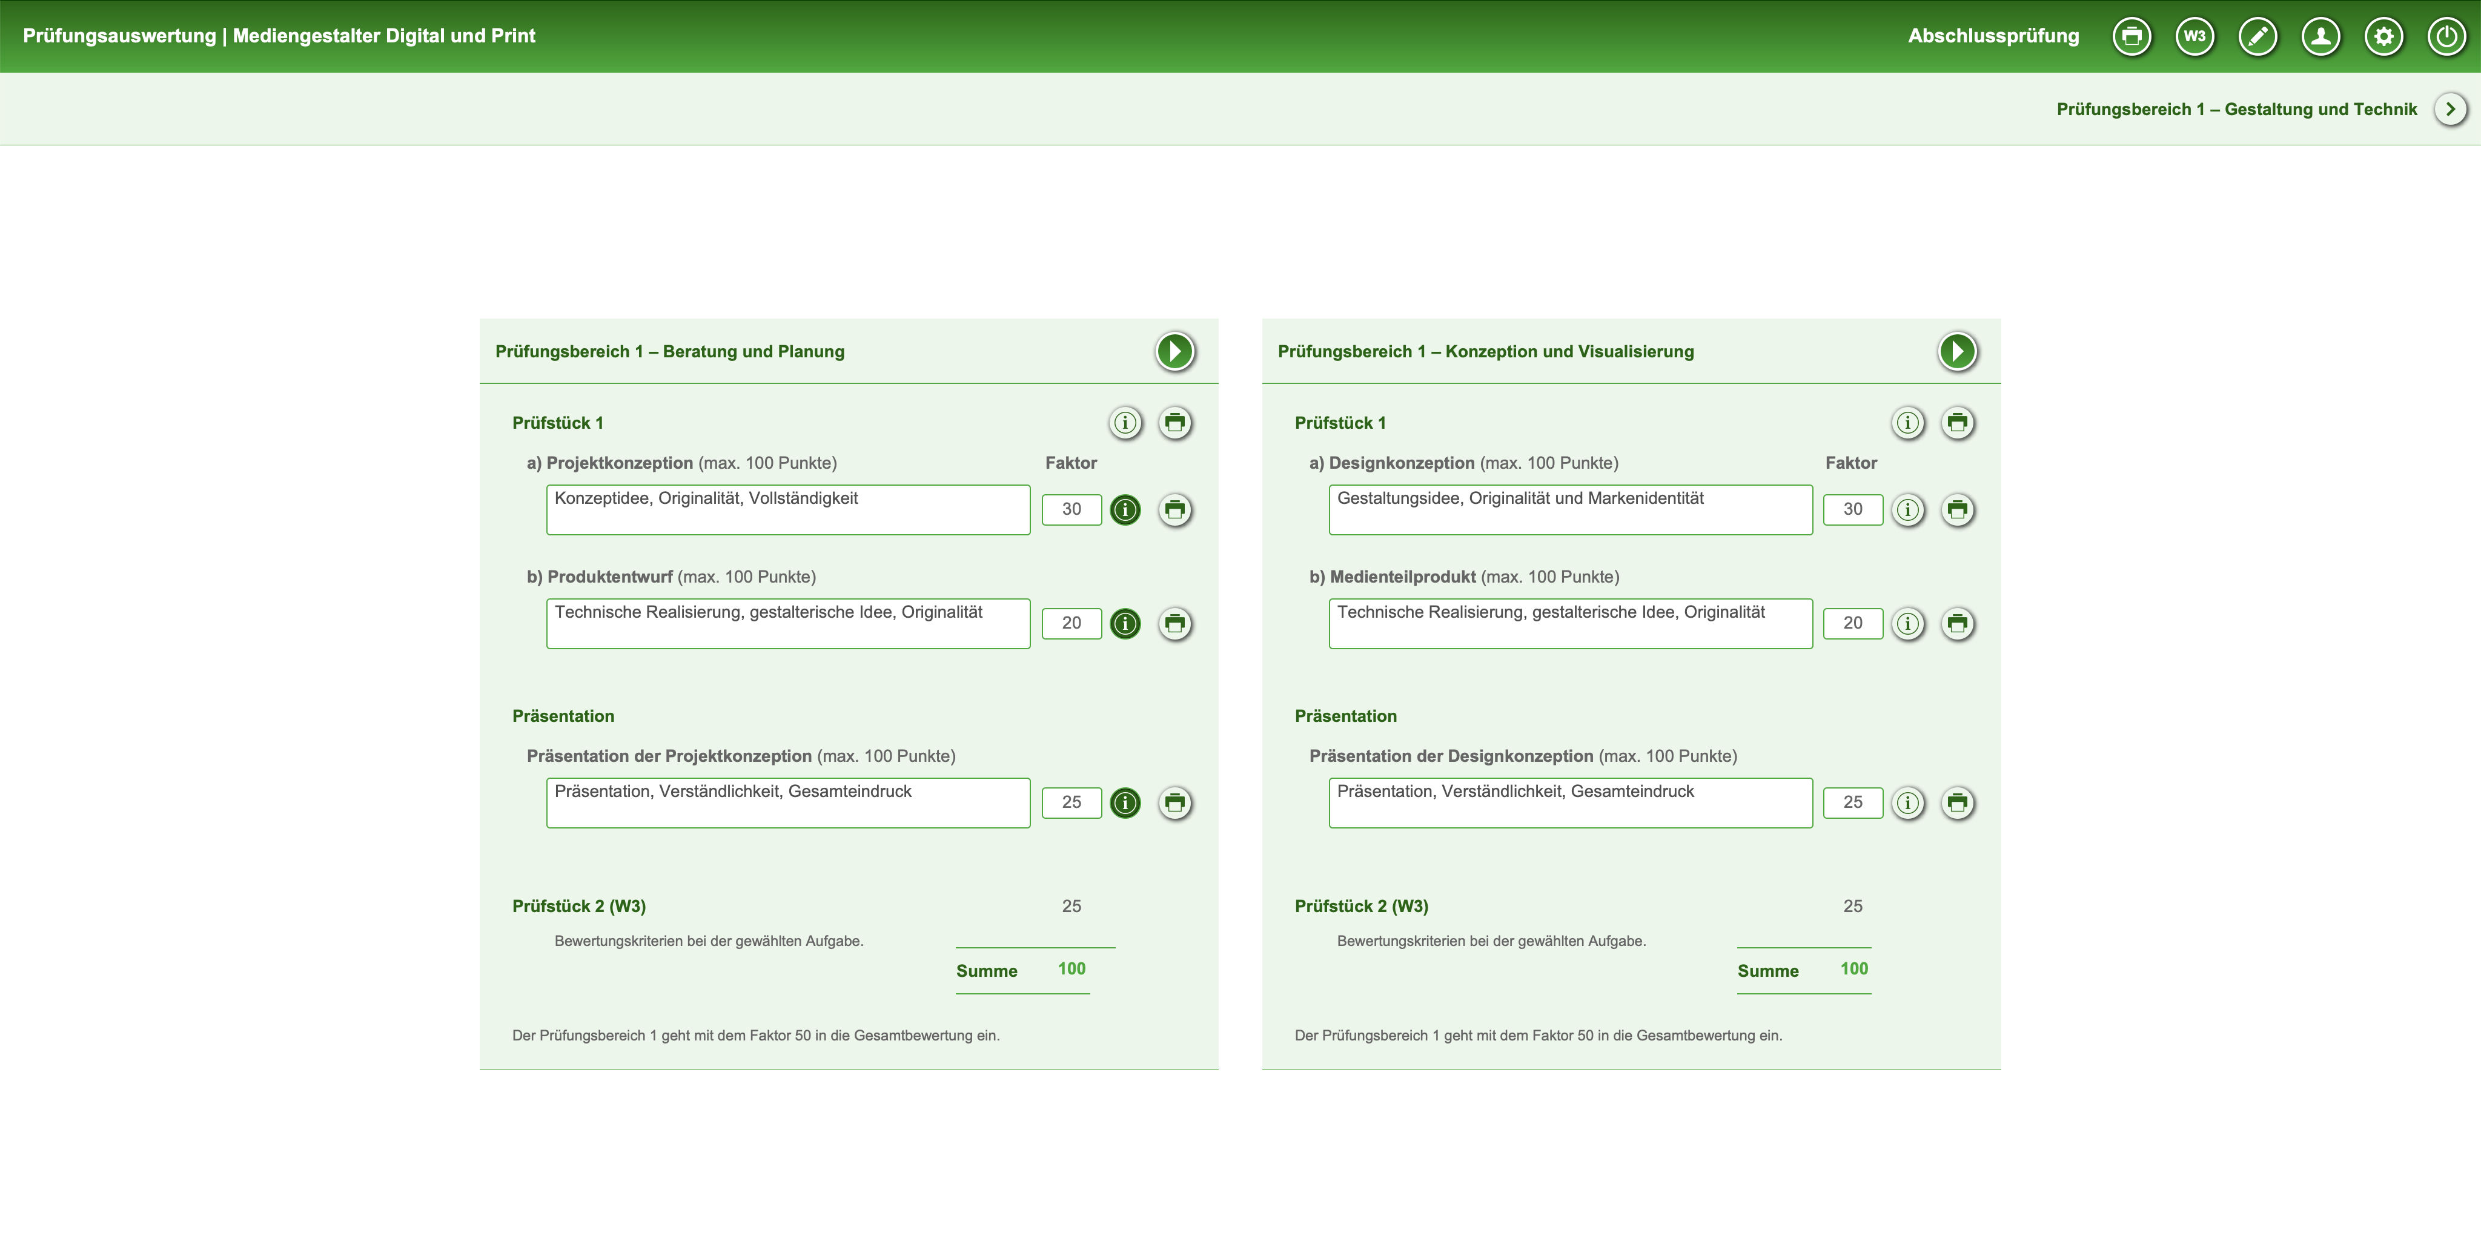
Task: Open the settings gear icon in the header
Action: (2383, 36)
